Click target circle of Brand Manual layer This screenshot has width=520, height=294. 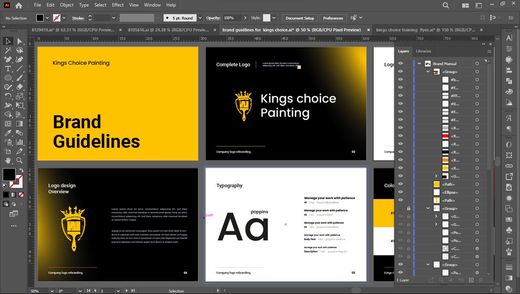[x=477, y=64]
